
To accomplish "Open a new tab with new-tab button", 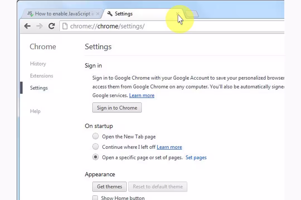I will point(192,14).
